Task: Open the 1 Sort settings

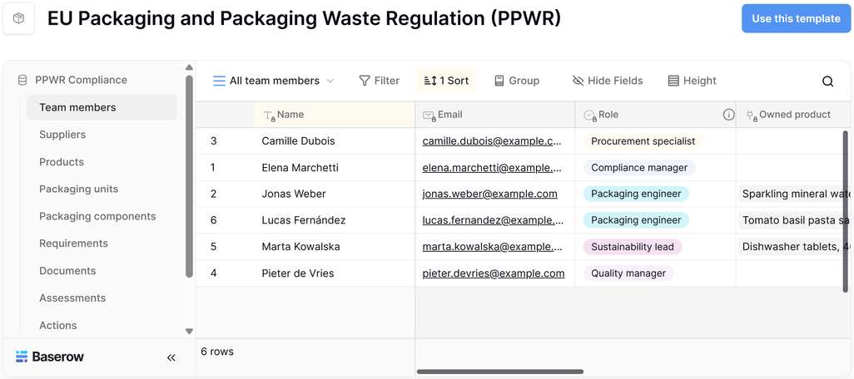Action: click(446, 81)
